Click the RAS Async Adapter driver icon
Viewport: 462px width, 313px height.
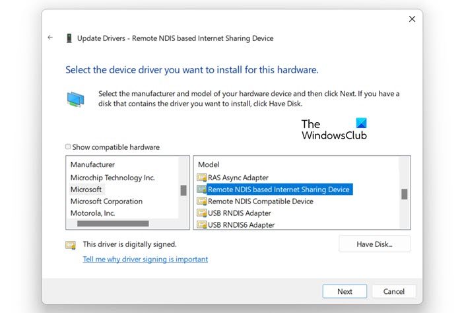click(x=201, y=178)
